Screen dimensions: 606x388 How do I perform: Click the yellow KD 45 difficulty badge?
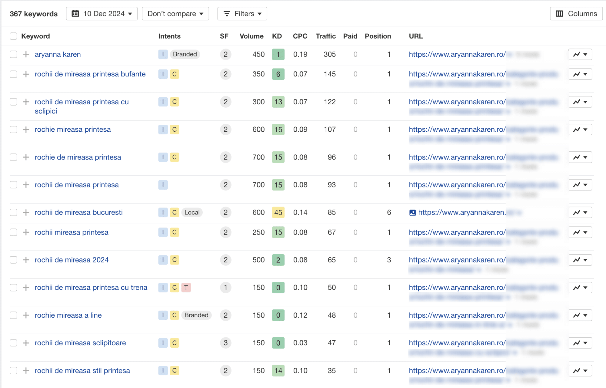(x=278, y=212)
